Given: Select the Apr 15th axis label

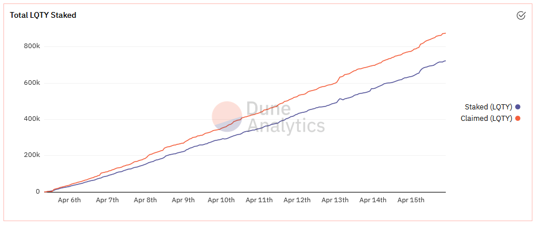Looking at the screenshot, I should (411, 201).
